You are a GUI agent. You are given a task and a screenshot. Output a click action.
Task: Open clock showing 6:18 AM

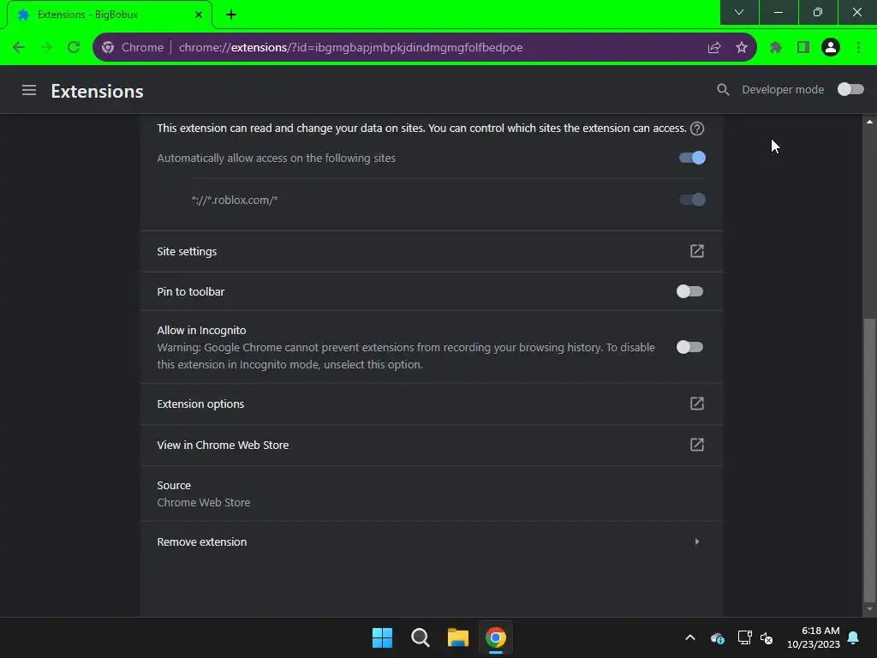(814, 637)
